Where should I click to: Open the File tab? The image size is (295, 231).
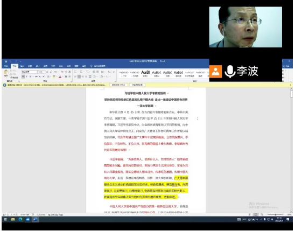coord(6,66)
